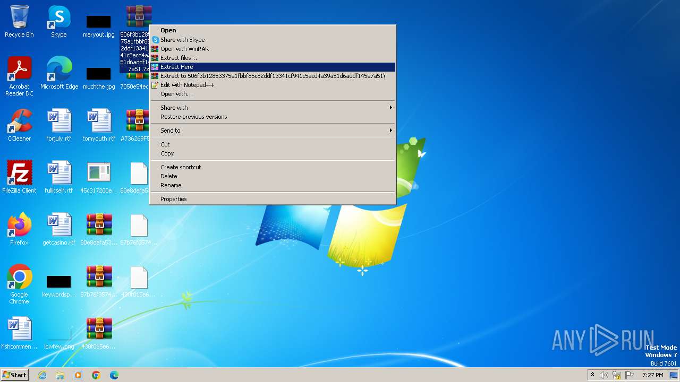The height and width of the screenshot is (382, 680).
Task: Choose Cut in the context menu
Action: click(x=272, y=144)
